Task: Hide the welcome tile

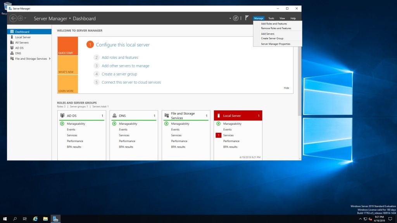Action: coord(287,88)
